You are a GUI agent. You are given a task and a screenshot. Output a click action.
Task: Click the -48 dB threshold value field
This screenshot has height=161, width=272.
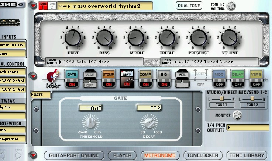90,108
